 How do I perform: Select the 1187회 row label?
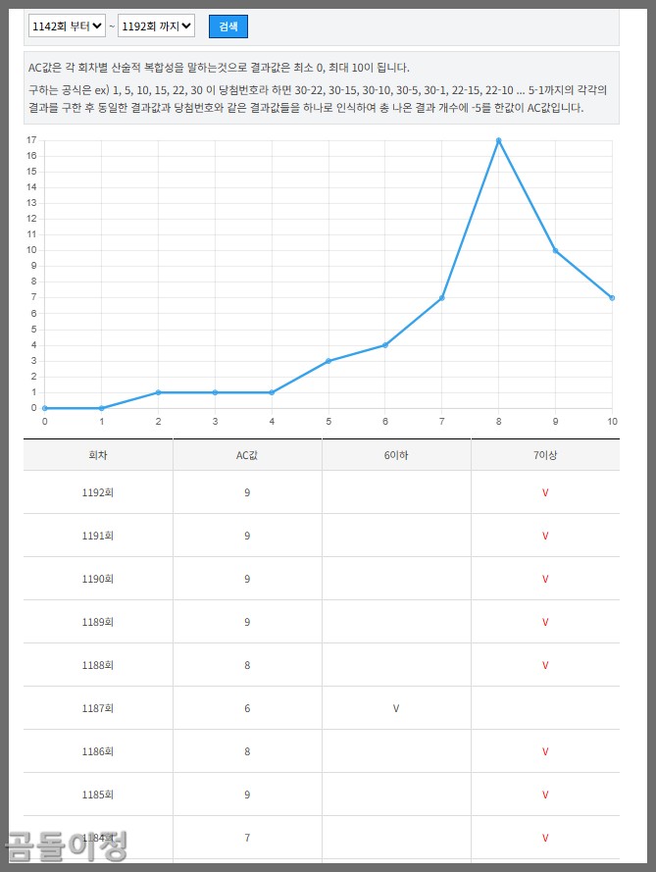98,708
